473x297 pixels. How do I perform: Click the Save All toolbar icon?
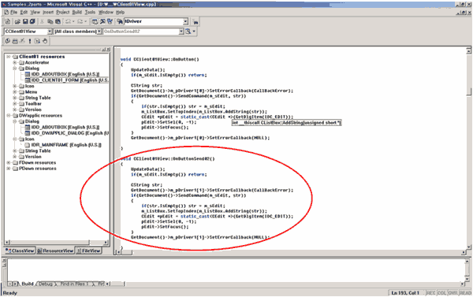(32, 21)
